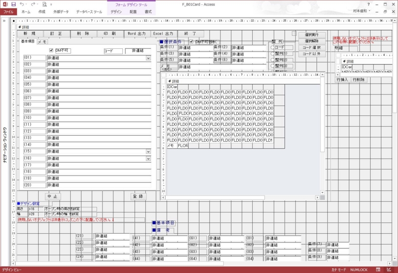Click the 終了 button
The image size is (398, 273).
190,33
